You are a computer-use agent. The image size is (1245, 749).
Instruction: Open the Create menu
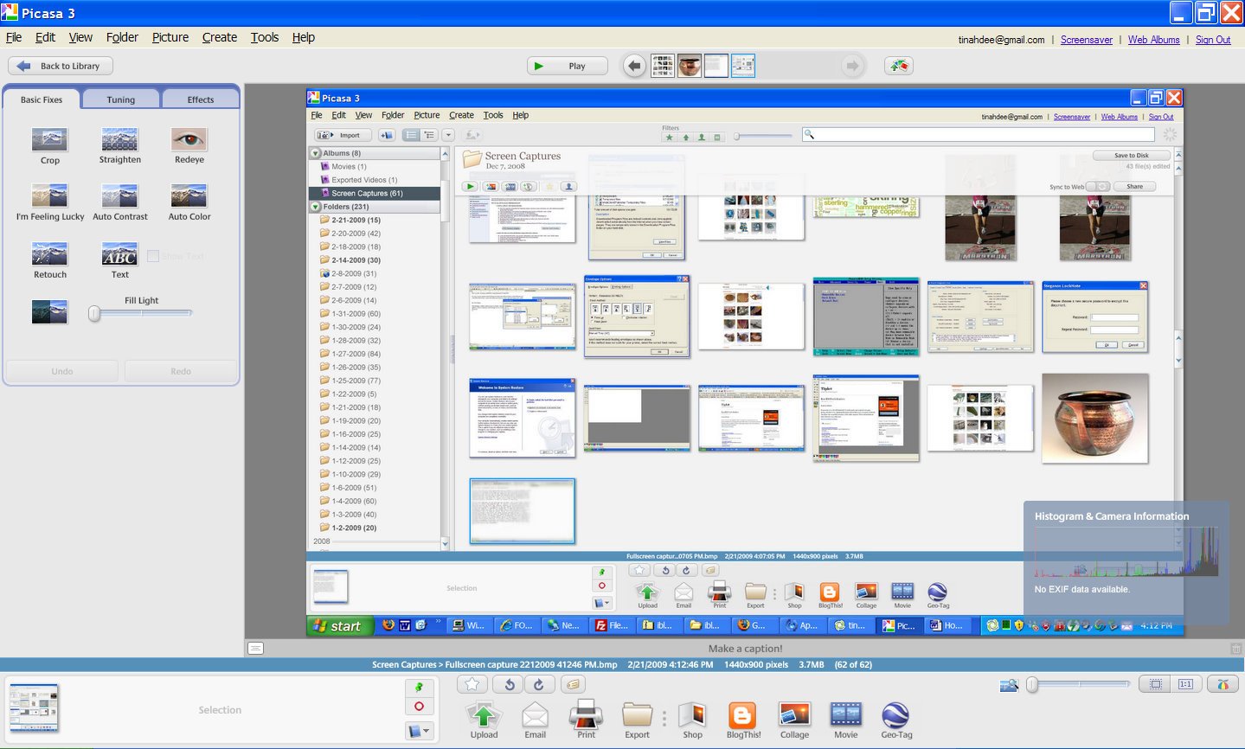219,37
